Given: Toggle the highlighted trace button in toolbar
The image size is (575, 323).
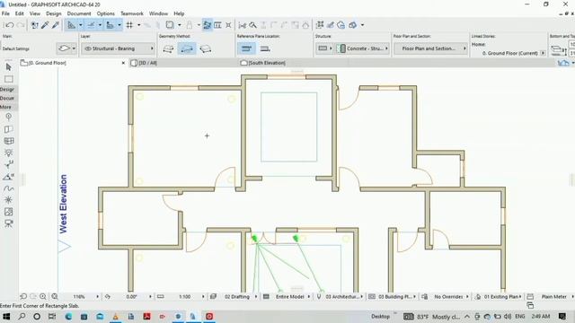Looking at the screenshot, I should click(208, 25).
